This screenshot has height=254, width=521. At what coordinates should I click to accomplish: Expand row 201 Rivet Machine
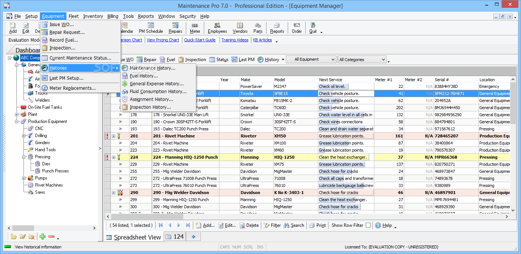point(113,136)
